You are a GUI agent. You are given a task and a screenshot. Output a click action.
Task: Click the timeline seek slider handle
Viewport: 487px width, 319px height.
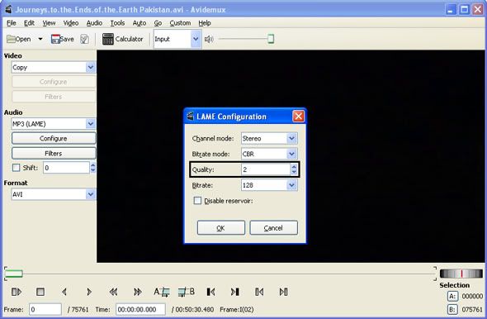point(14,274)
